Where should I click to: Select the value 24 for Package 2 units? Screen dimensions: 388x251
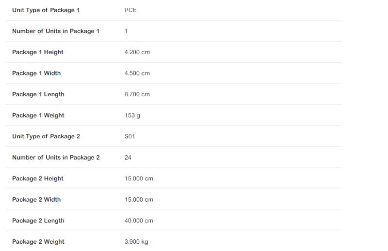click(x=128, y=158)
